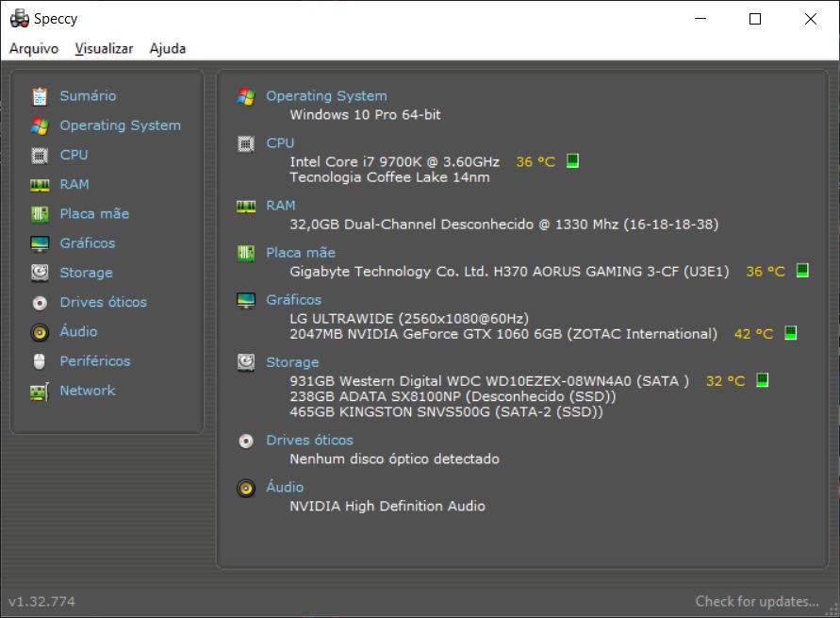The width and height of the screenshot is (840, 618).
Task: Click the hard disk icon beside Storage heading
Action: (246, 363)
